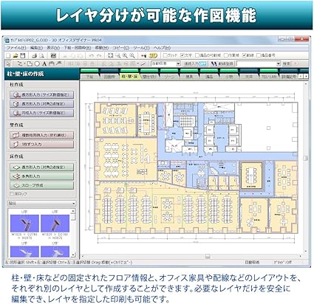Open file using the folder icon
314x304 pixels.
coord(16,55)
